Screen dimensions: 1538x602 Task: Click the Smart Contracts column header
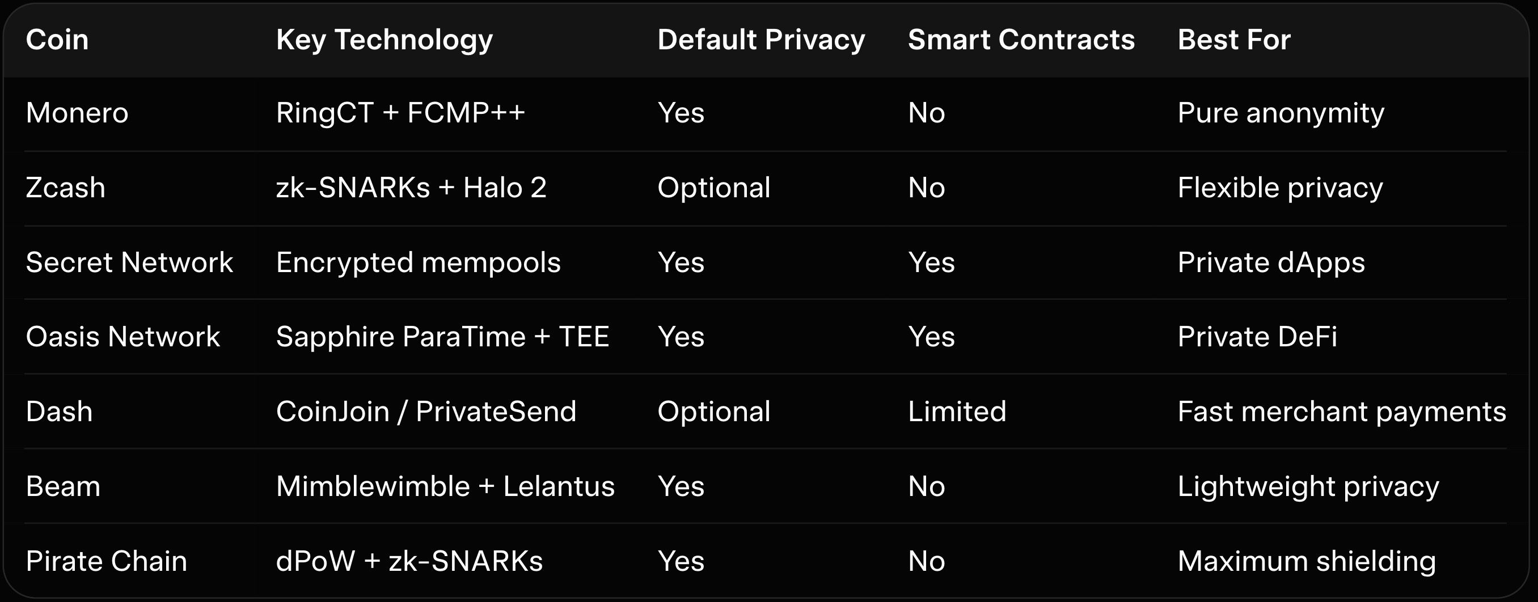click(1021, 40)
